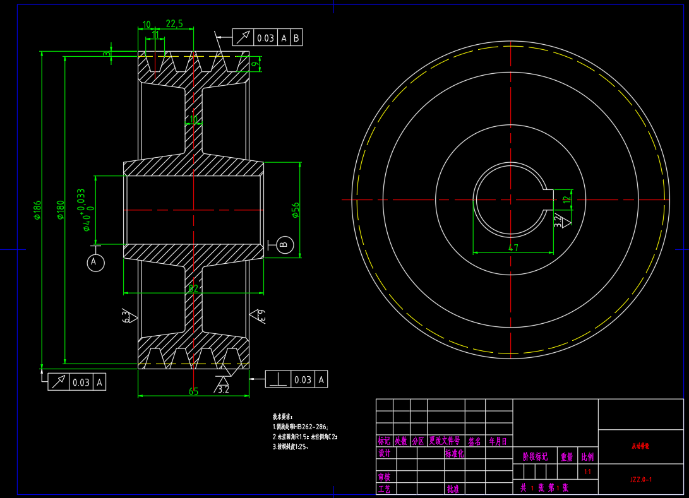Select the perpendicularity symbol in tolerance frame
This screenshot has height=498, width=689.
[279, 379]
